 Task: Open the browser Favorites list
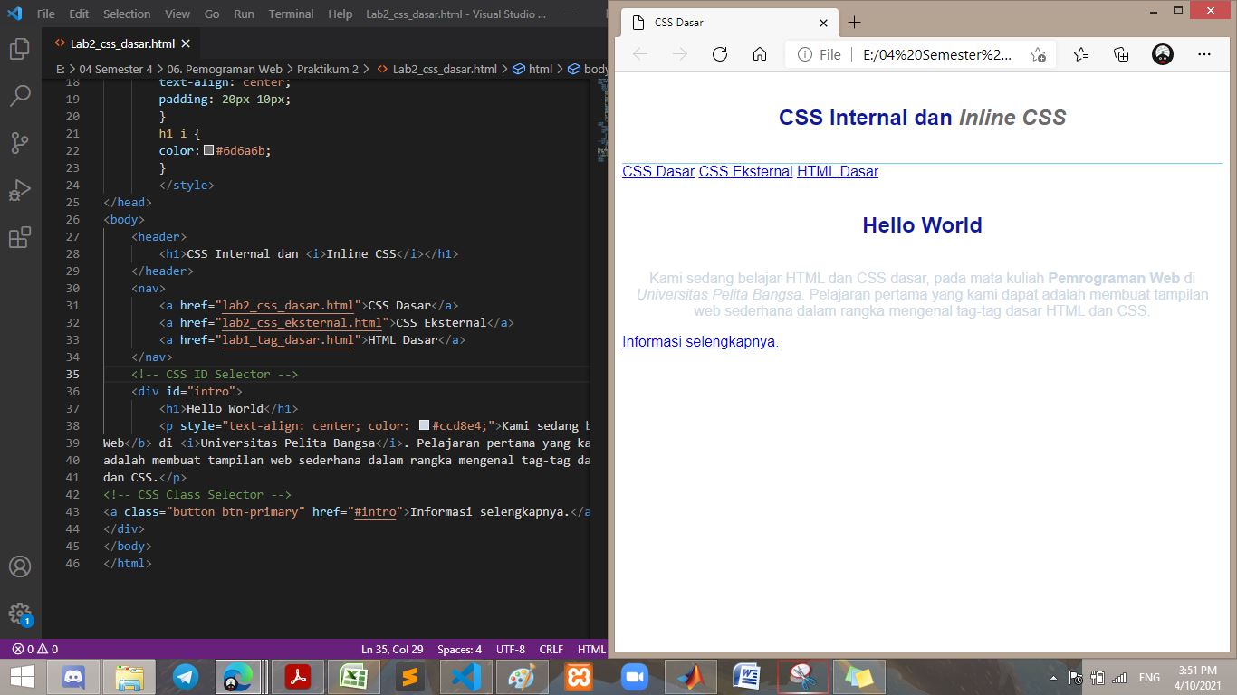[x=1081, y=54]
